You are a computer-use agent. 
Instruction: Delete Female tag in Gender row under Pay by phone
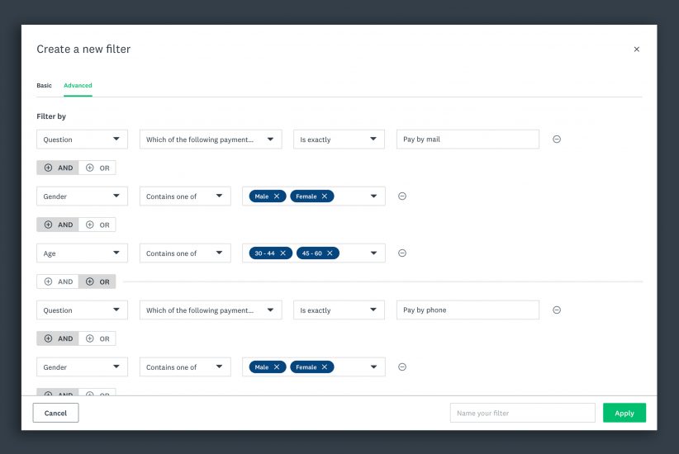[325, 367]
